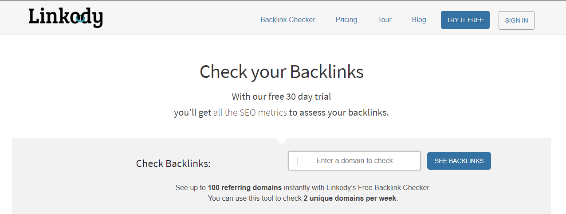Image resolution: width=566 pixels, height=214 pixels.
Task: Visit the Blog from the navigation
Action: coord(419,19)
